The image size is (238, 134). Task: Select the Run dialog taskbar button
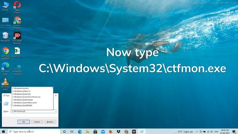pos(142,131)
